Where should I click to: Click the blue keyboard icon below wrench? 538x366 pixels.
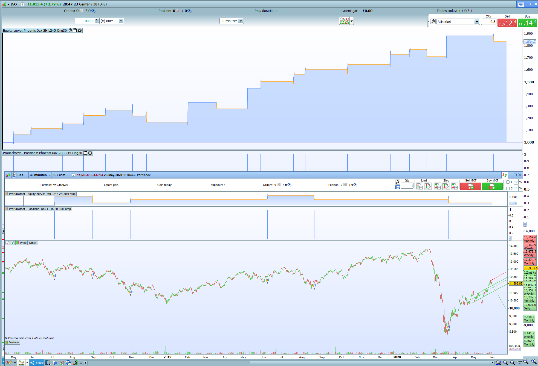tap(398, 187)
